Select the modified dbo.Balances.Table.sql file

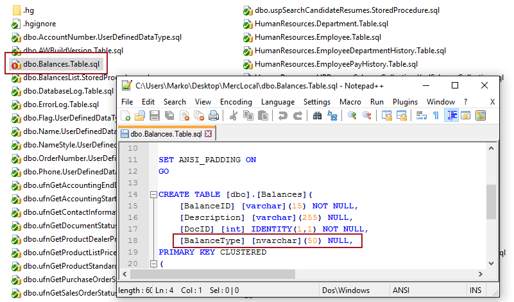56,64
